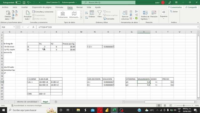Screen dimensions: 200x113
Task: Click the horizontal scrollbar thumb
Action: (170, 102)
